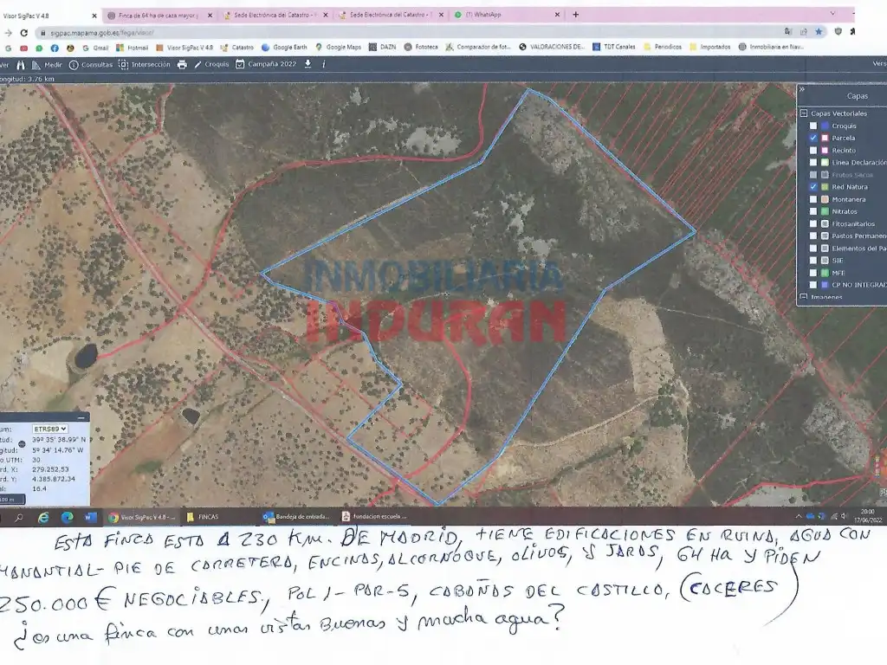Viewport: 887px width, 665px height.
Task: Click the download arrow icon
Action: (308, 64)
